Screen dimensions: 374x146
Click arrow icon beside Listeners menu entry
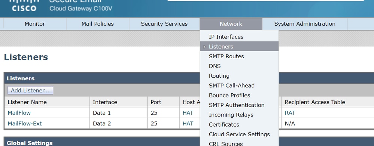click(204, 47)
